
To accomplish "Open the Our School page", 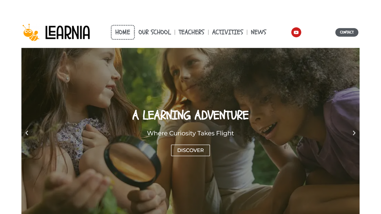I will (x=155, y=32).
